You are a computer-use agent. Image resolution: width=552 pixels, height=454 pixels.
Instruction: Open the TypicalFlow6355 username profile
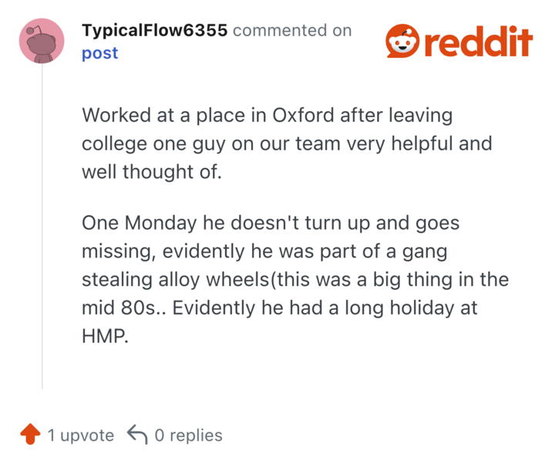154,31
